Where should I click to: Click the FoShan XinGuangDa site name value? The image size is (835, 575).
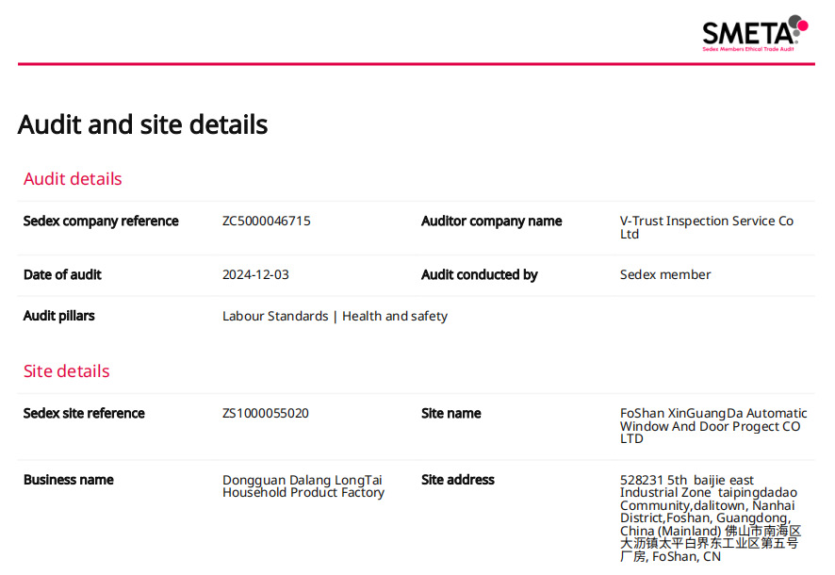[712, 426]
